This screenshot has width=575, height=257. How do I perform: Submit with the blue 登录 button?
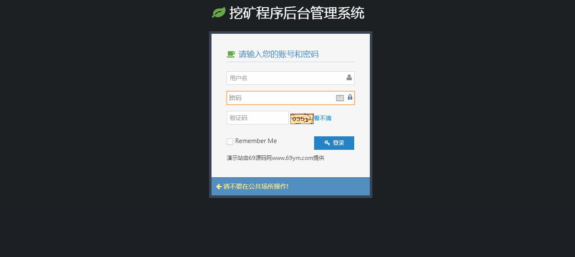[x=334, y=143]
